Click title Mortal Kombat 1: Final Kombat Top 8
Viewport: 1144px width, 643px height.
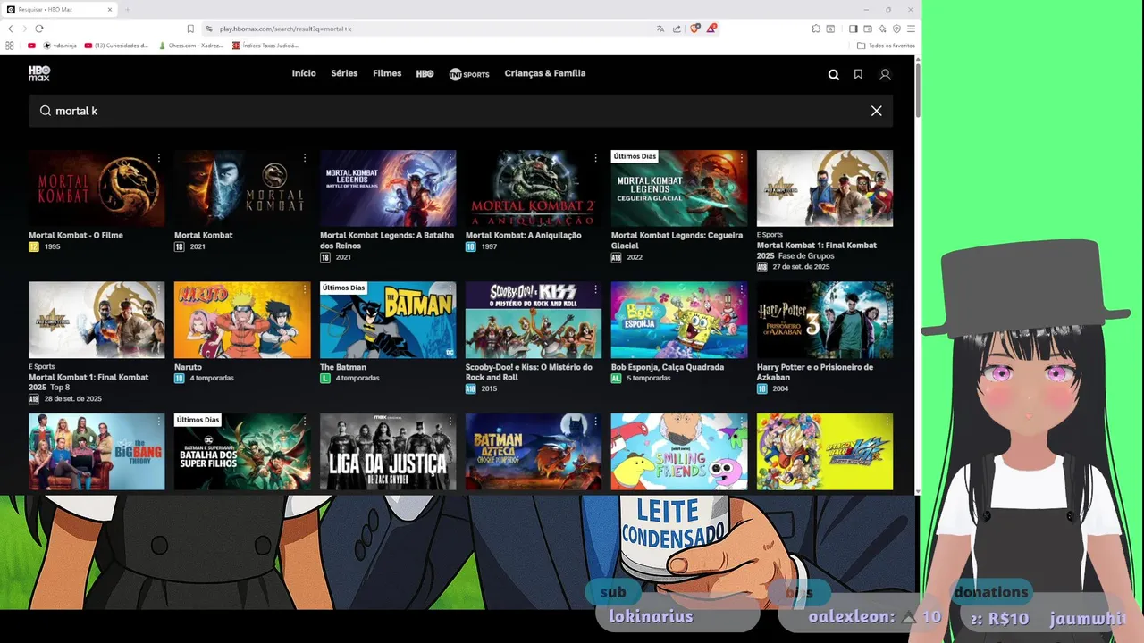tap(88, 382)
